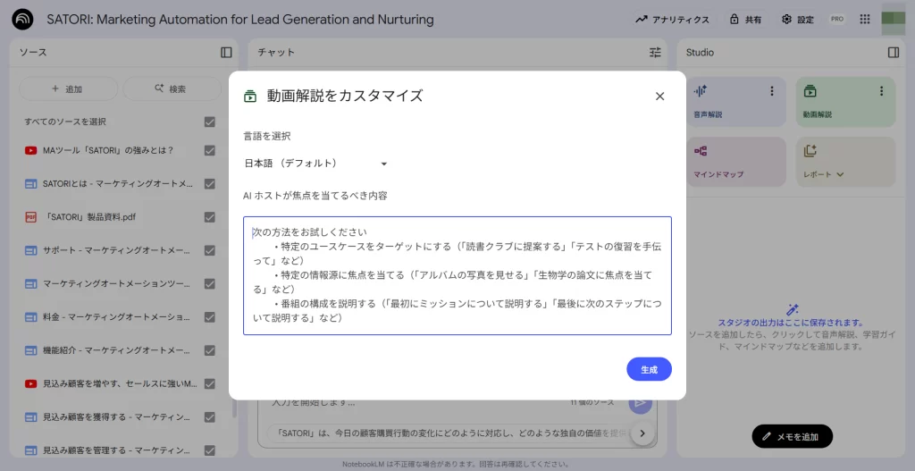The height and width of the screenshot is (471, 915).
Task: Click document icon of SATORIとは source
Action: click(x=31, y=184)
